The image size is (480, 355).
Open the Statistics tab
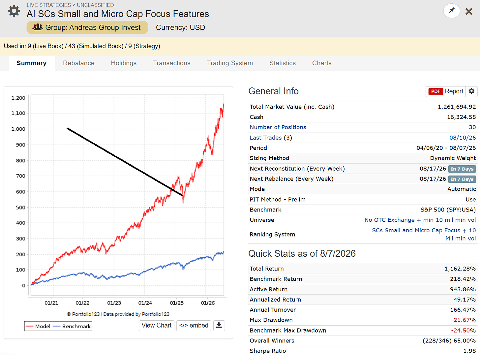(283, 63)
